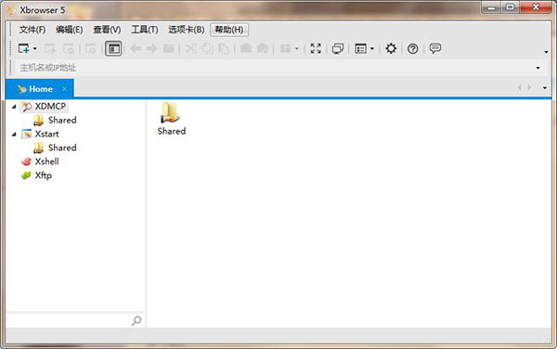Select Xshell in the tree
Viewport: 557px width, 349px height.
(46, 162)
